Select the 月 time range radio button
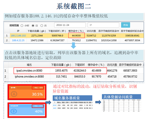This screenshot has height=119, width=148. point(42,26)
